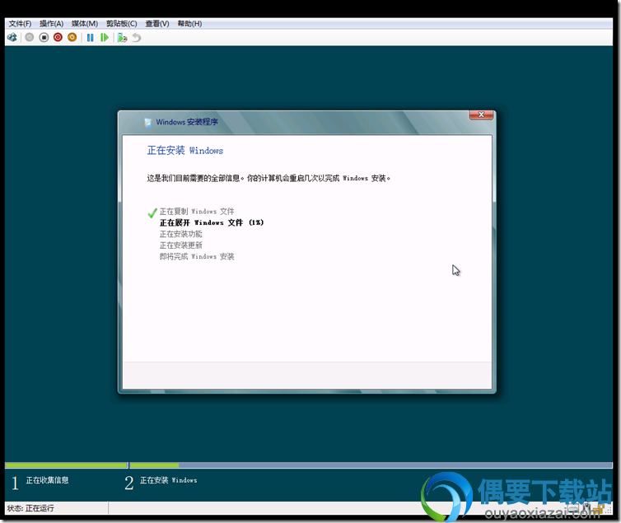Revert the virtual machine (undo arrow)
The image size is (621, 523).
click(136, 38)
